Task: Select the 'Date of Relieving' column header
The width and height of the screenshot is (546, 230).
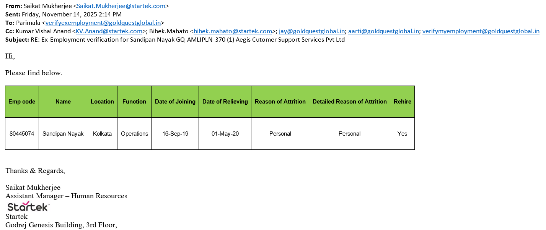Action: click(x=225, y=102)
